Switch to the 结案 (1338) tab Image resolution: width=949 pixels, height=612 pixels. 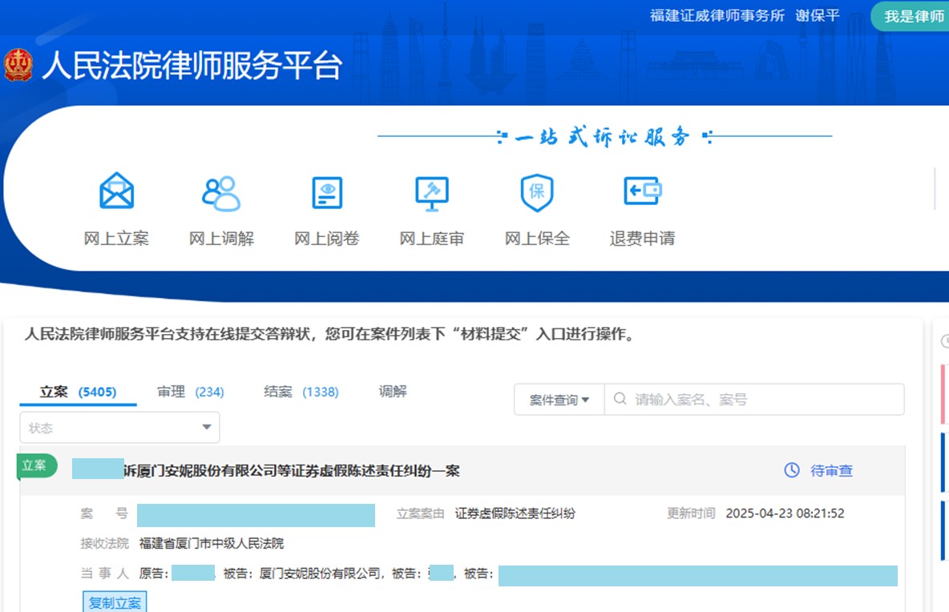click(x=301, y=392)
